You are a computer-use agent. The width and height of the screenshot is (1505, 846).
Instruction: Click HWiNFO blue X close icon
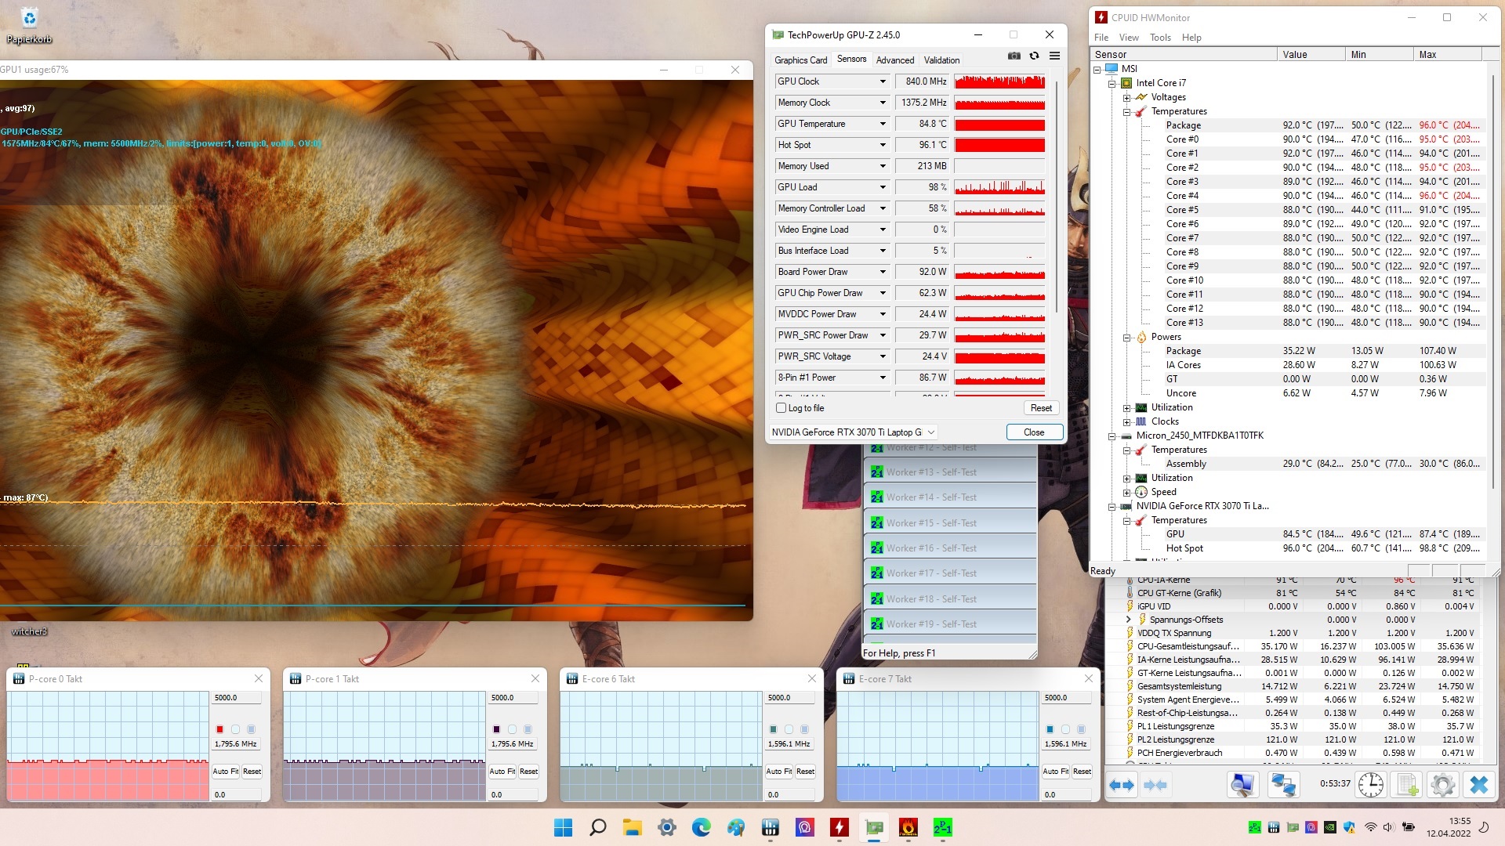(x=1479, y=784)
